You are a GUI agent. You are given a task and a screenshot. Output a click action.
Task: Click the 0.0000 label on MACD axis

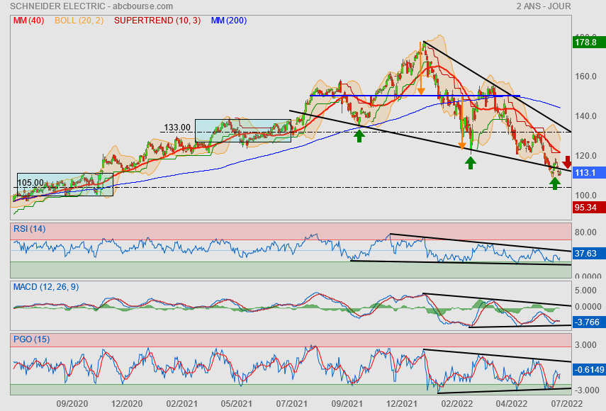588,306
